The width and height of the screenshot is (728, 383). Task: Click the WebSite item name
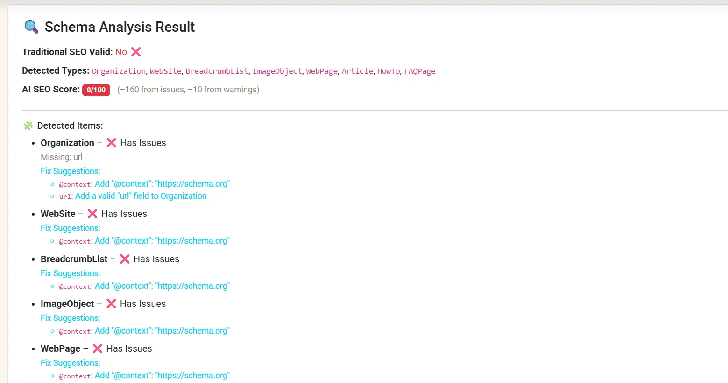coord(58,214)
